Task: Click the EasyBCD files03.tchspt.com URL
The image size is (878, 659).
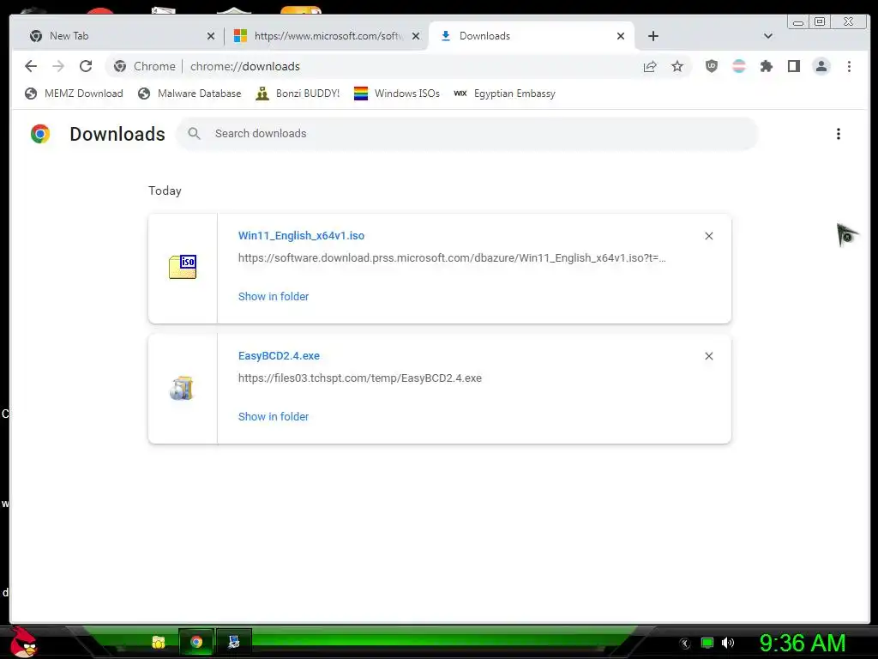Action: pyautogui.click(x=359, y=378)
